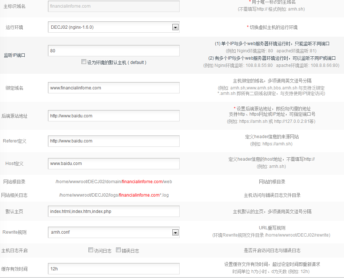Select the Referer定义 input field
The width and height of the screenshot is (344, 278).
[x=113, y=141]
